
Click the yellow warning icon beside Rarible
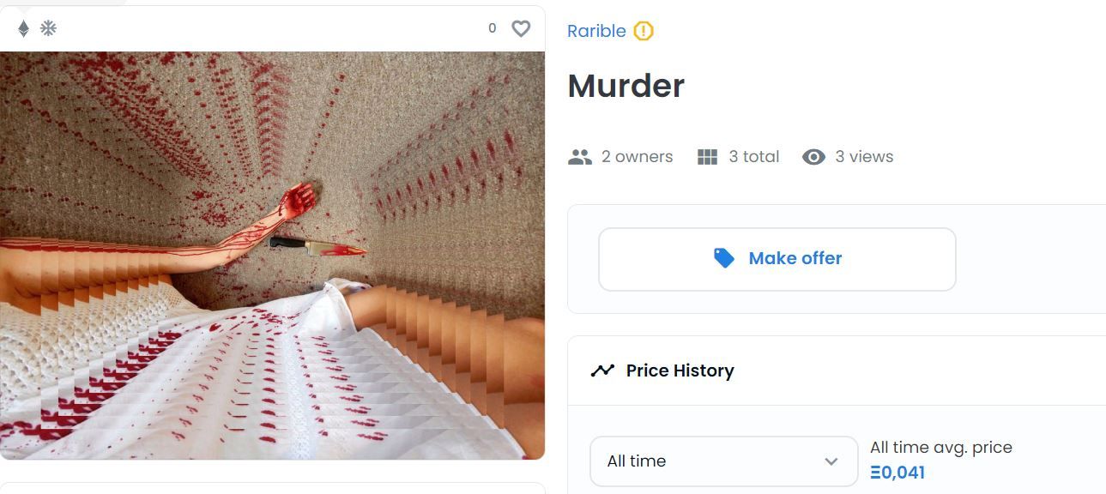point(644,31)
